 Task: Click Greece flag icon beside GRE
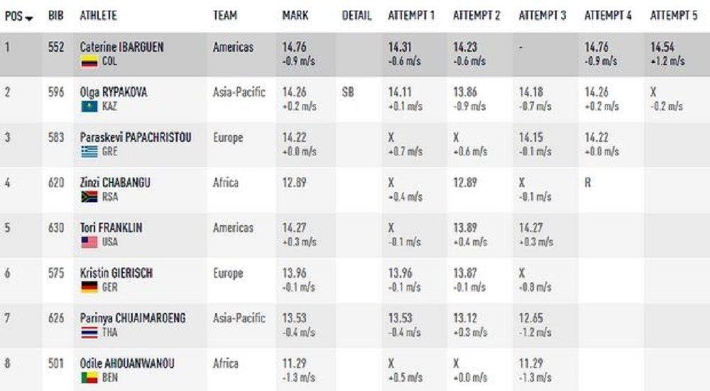pyautogui.click(x=89, y=152)
